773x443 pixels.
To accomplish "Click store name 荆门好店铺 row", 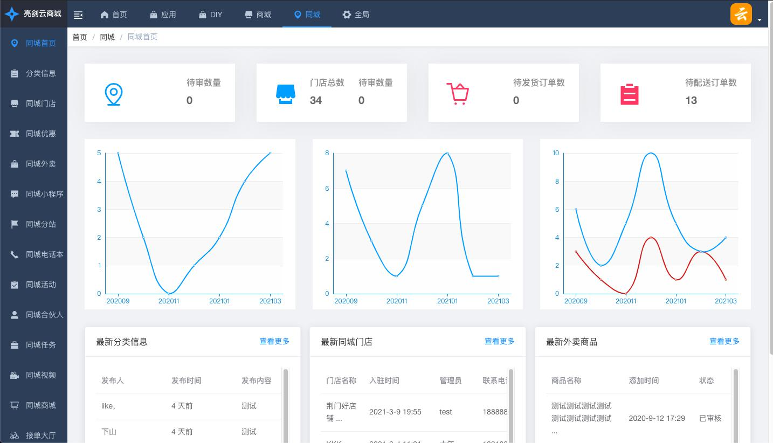I will point(341,412).
